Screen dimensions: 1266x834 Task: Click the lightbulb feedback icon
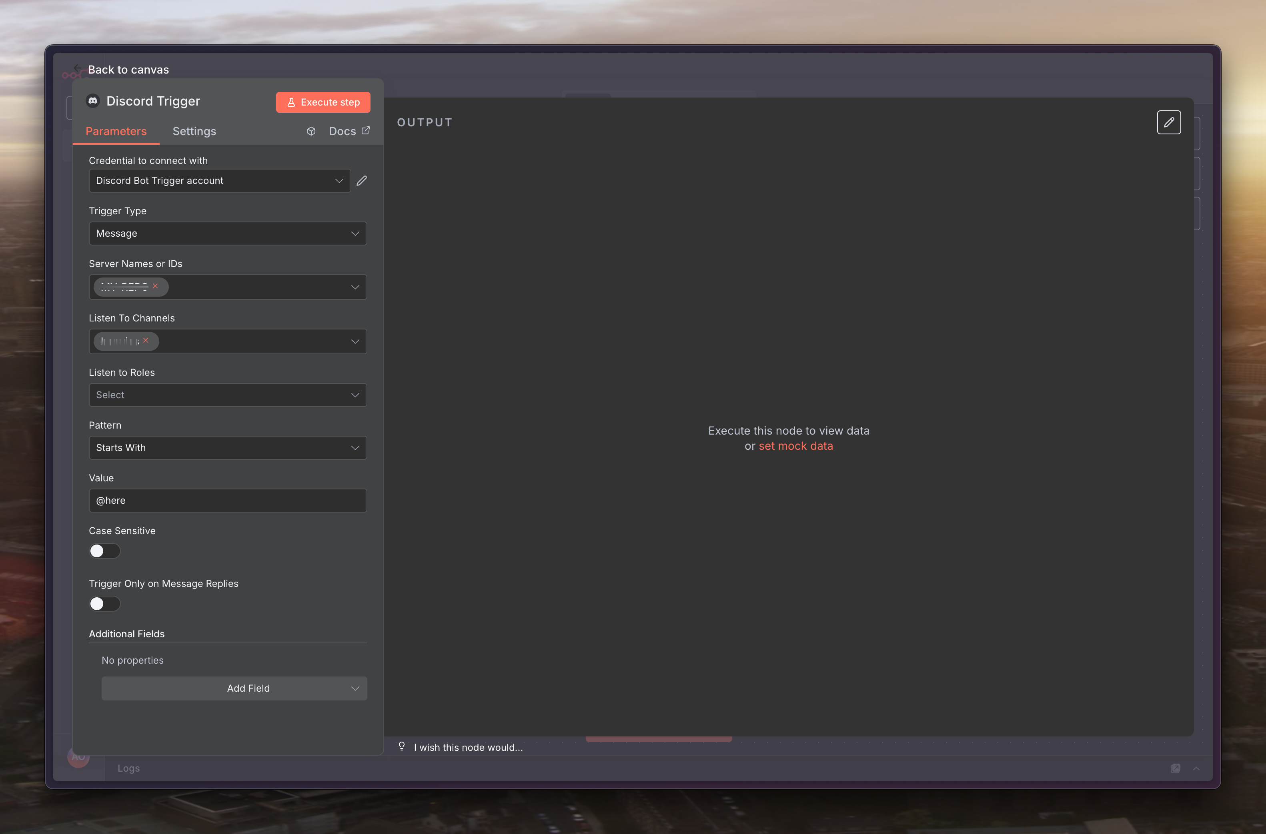point(402,746)
